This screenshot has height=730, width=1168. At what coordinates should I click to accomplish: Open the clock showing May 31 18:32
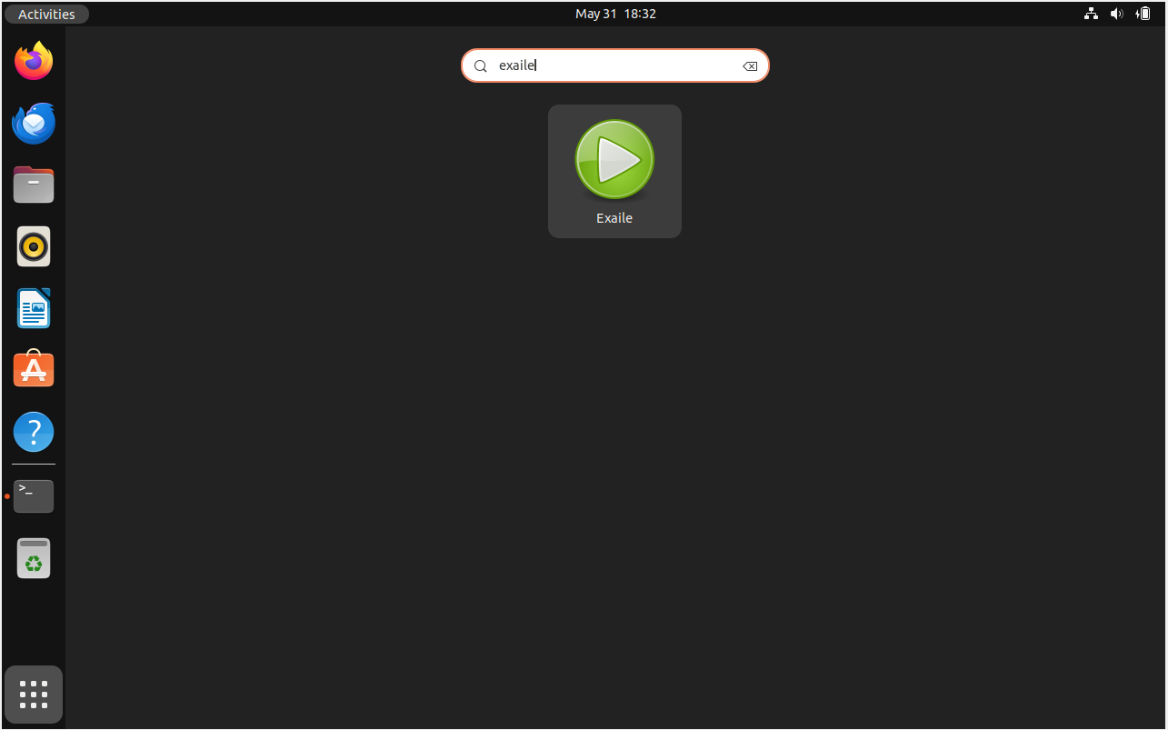(615, 14)
